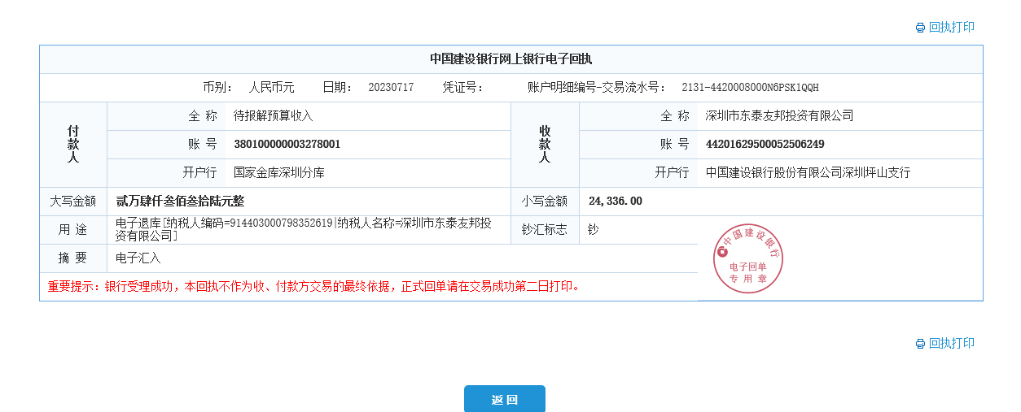Image resolution: width=1021 pixels, height=412 pixels.
Task: Click the bottom printer icon
Action: 920,344
